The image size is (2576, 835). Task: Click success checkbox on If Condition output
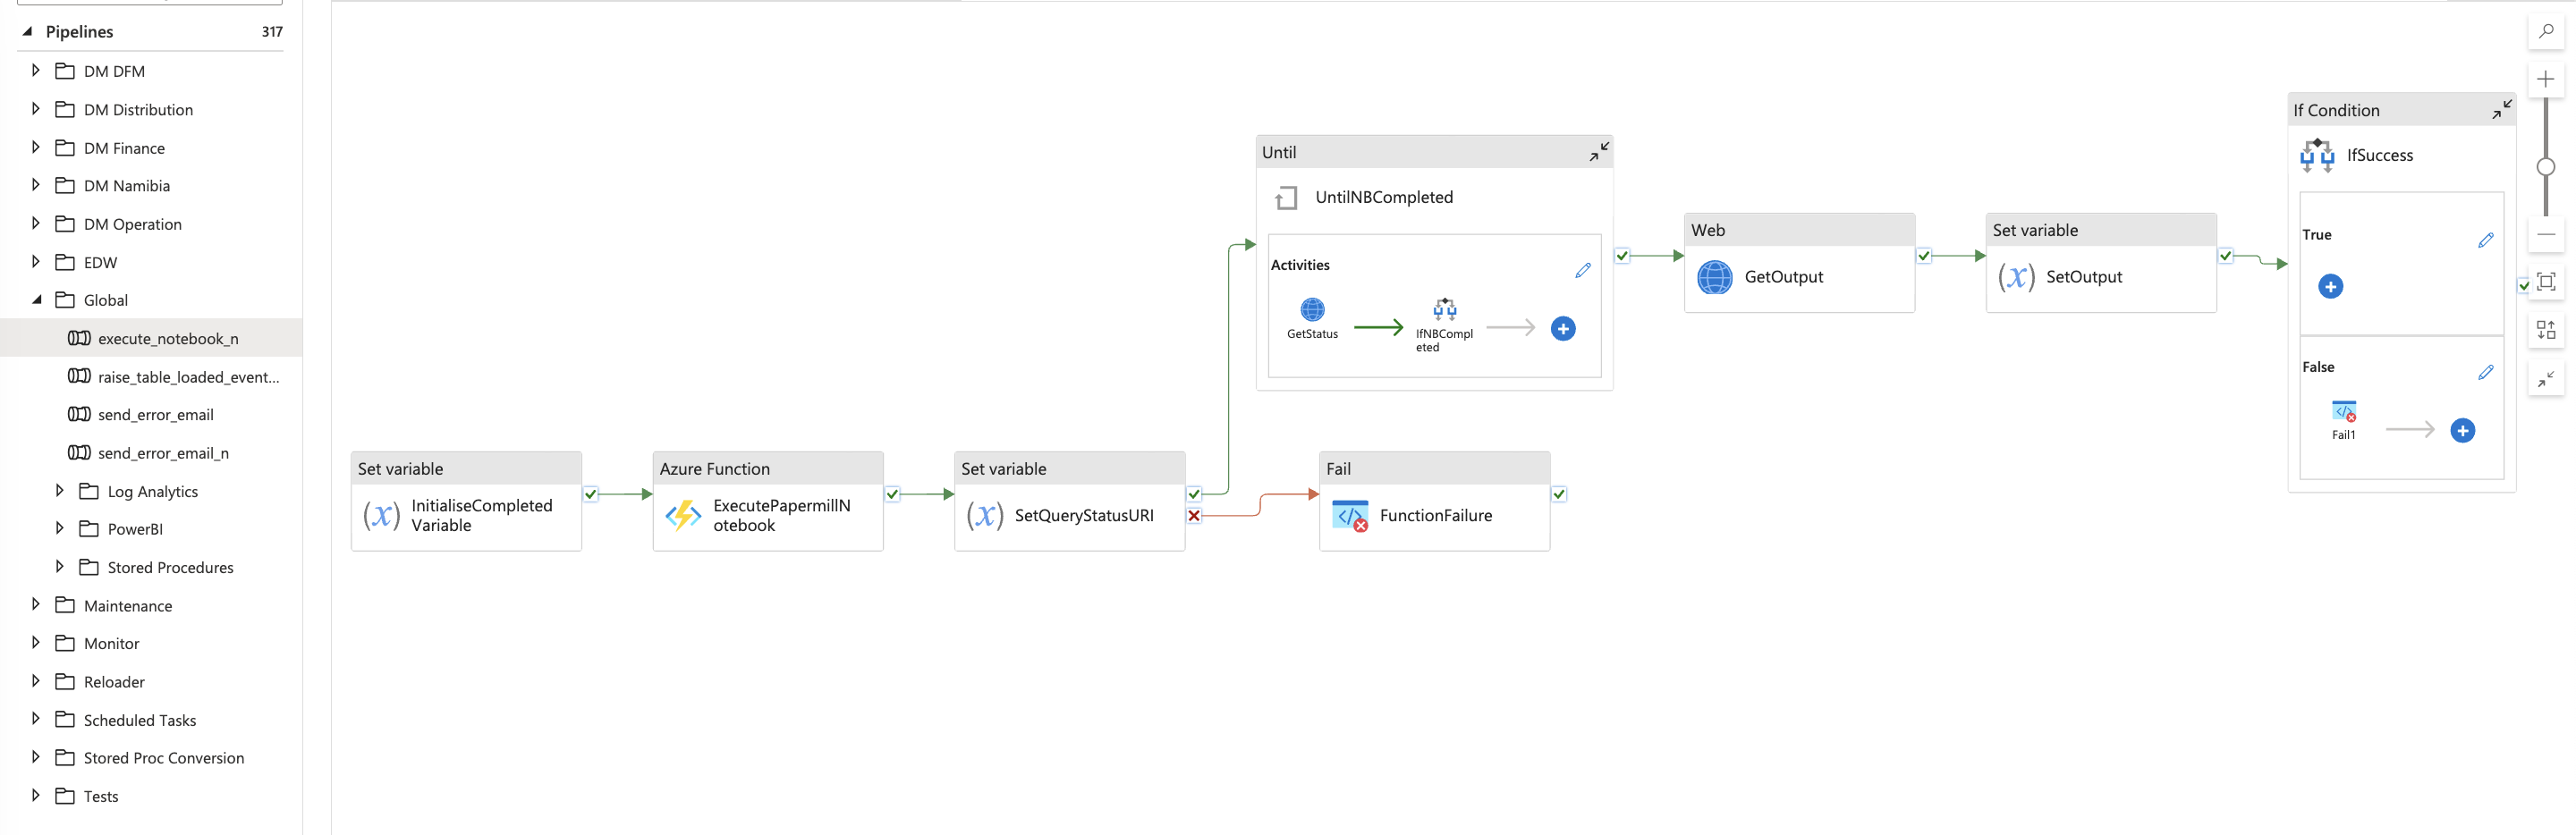click(2523, 286)
